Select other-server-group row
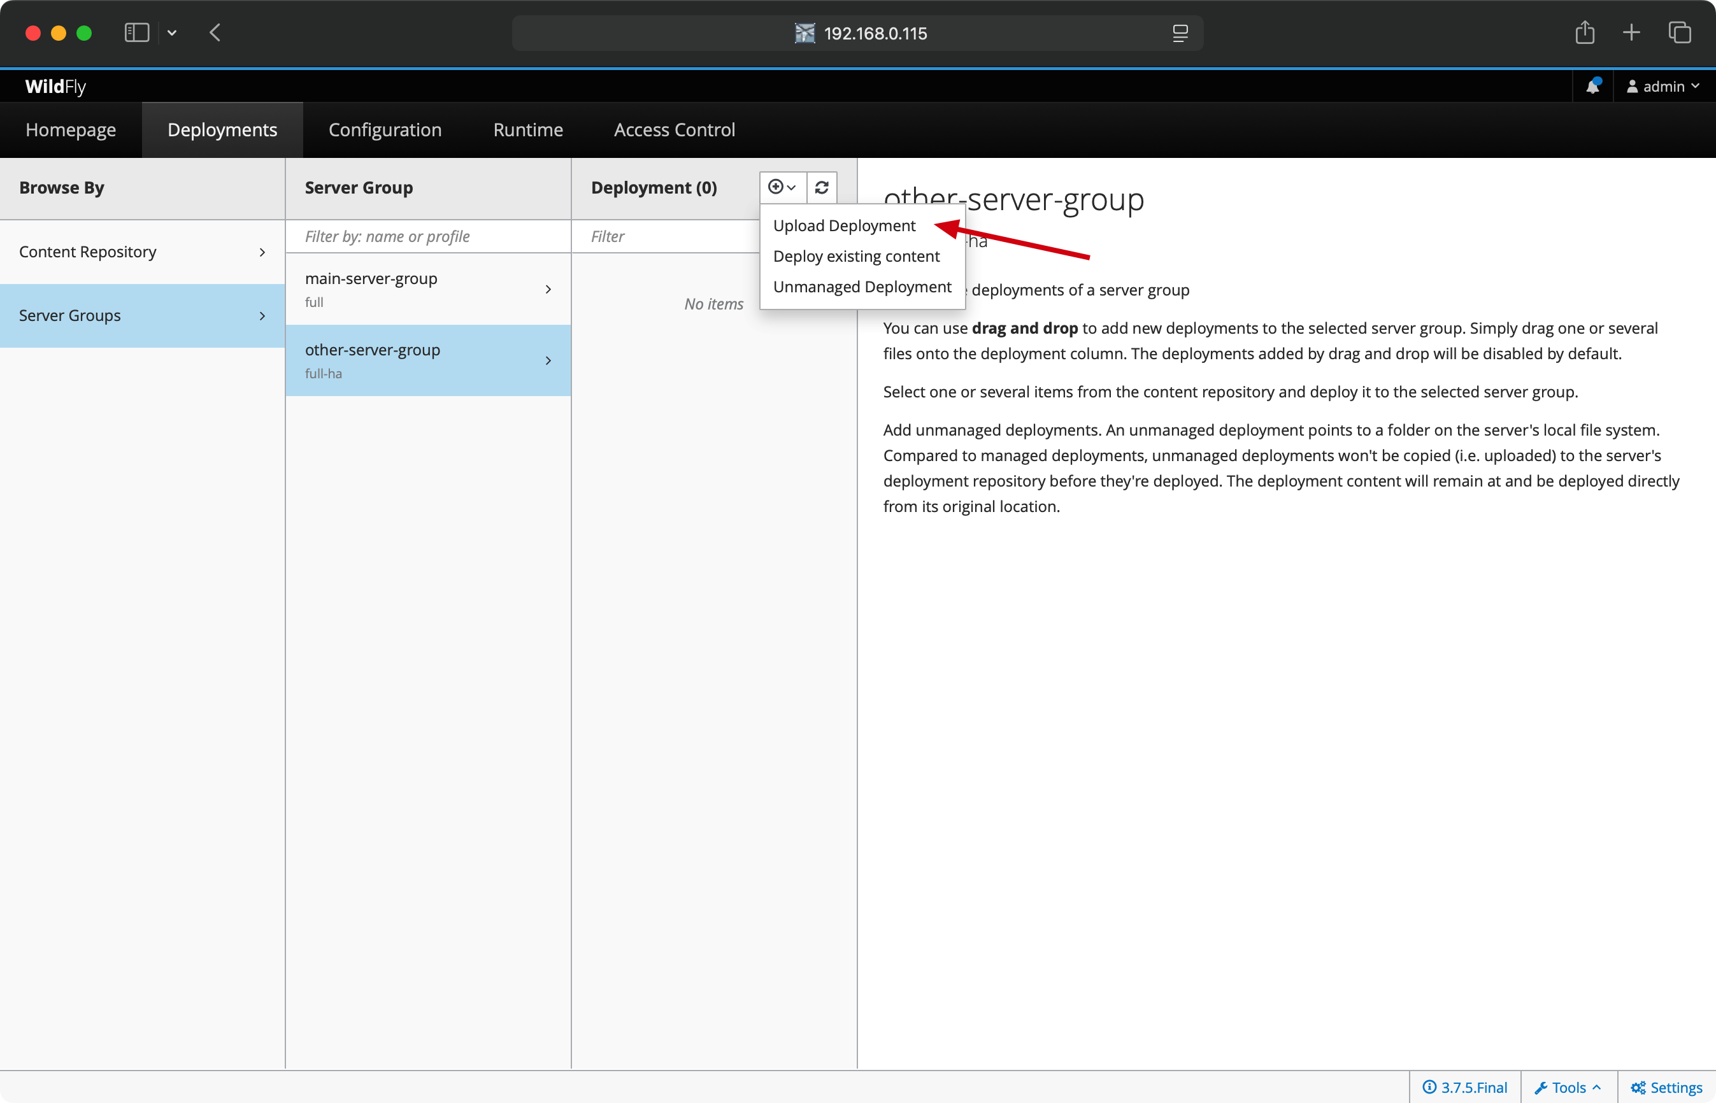 click(428, 360)
